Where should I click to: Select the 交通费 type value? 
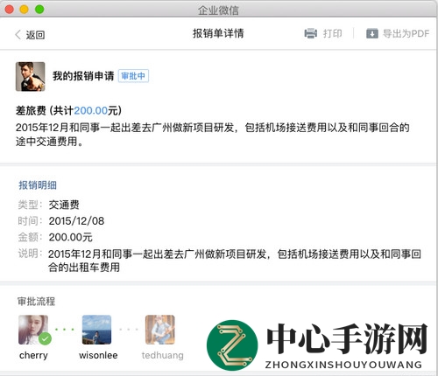click(64, 205)
